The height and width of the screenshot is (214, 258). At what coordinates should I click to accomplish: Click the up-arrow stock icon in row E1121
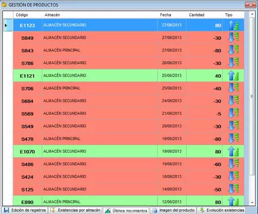coord(234,75)
